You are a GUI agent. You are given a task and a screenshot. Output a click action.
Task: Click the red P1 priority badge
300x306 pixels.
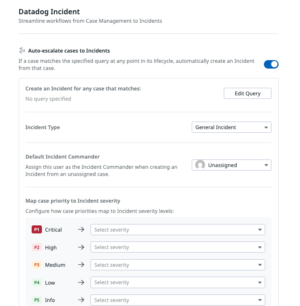pyautogui.click(x=37, y=230)
